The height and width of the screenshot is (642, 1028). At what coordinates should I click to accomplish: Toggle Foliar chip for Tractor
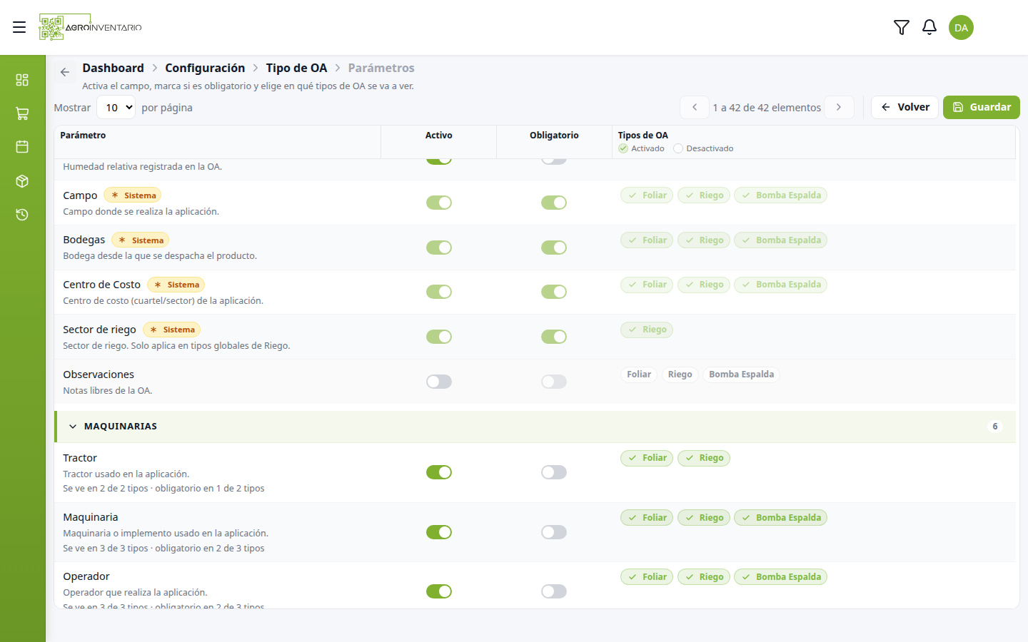(647, 458)
